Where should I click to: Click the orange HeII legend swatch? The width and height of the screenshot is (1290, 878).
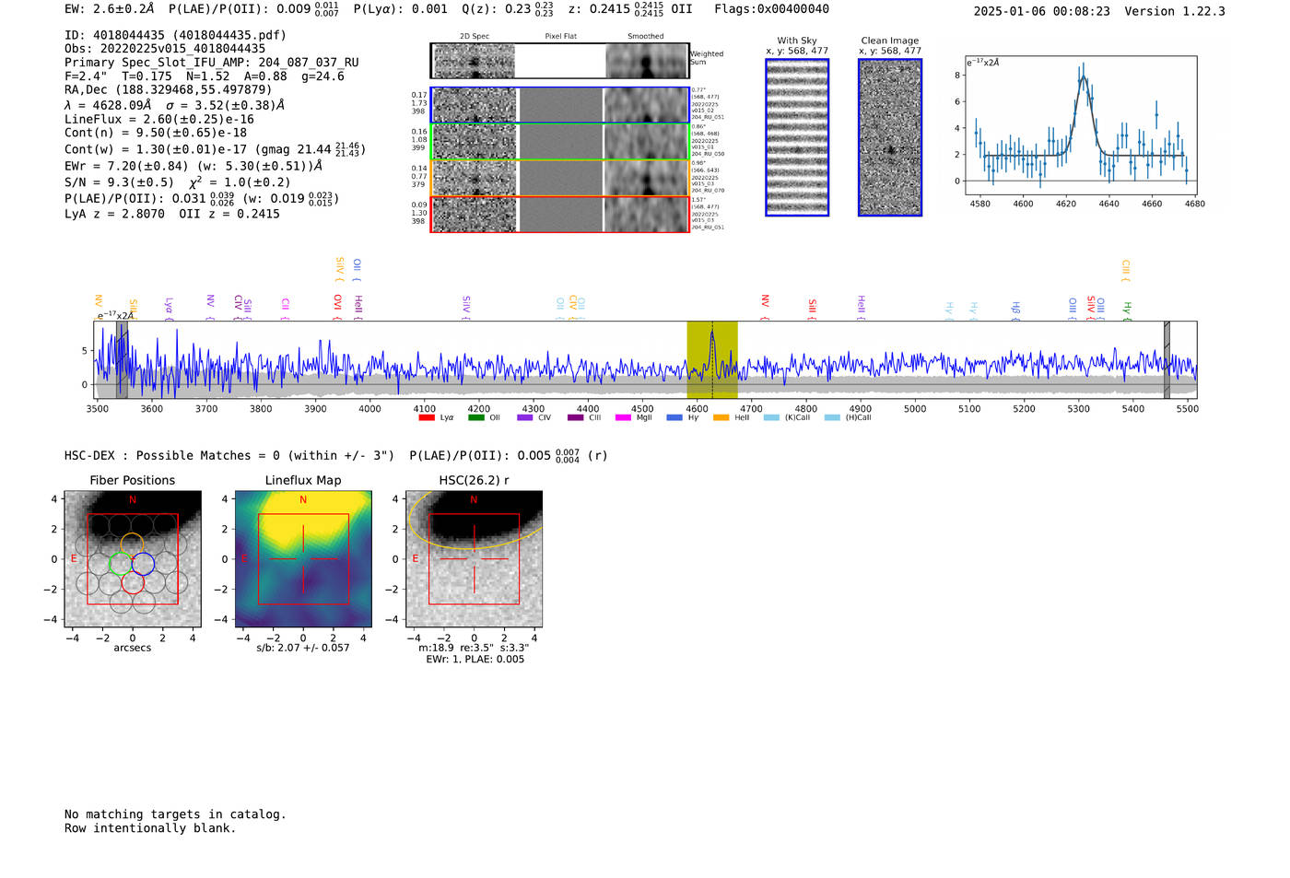[x=721, y=417]
